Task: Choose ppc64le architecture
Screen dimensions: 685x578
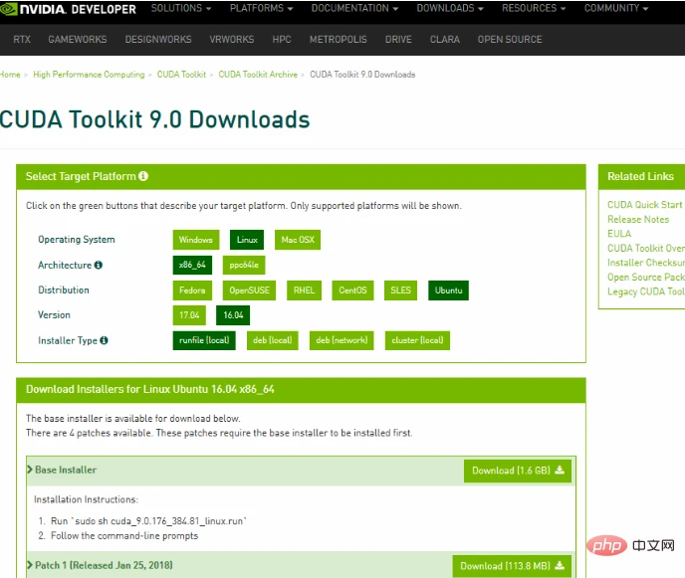Action: point(244,265)
